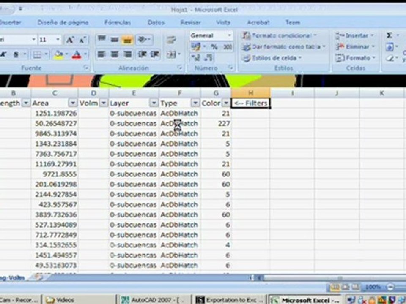406x304 pixels.
Task: Open Datos ribbon tab
Action: pos(156,22)
